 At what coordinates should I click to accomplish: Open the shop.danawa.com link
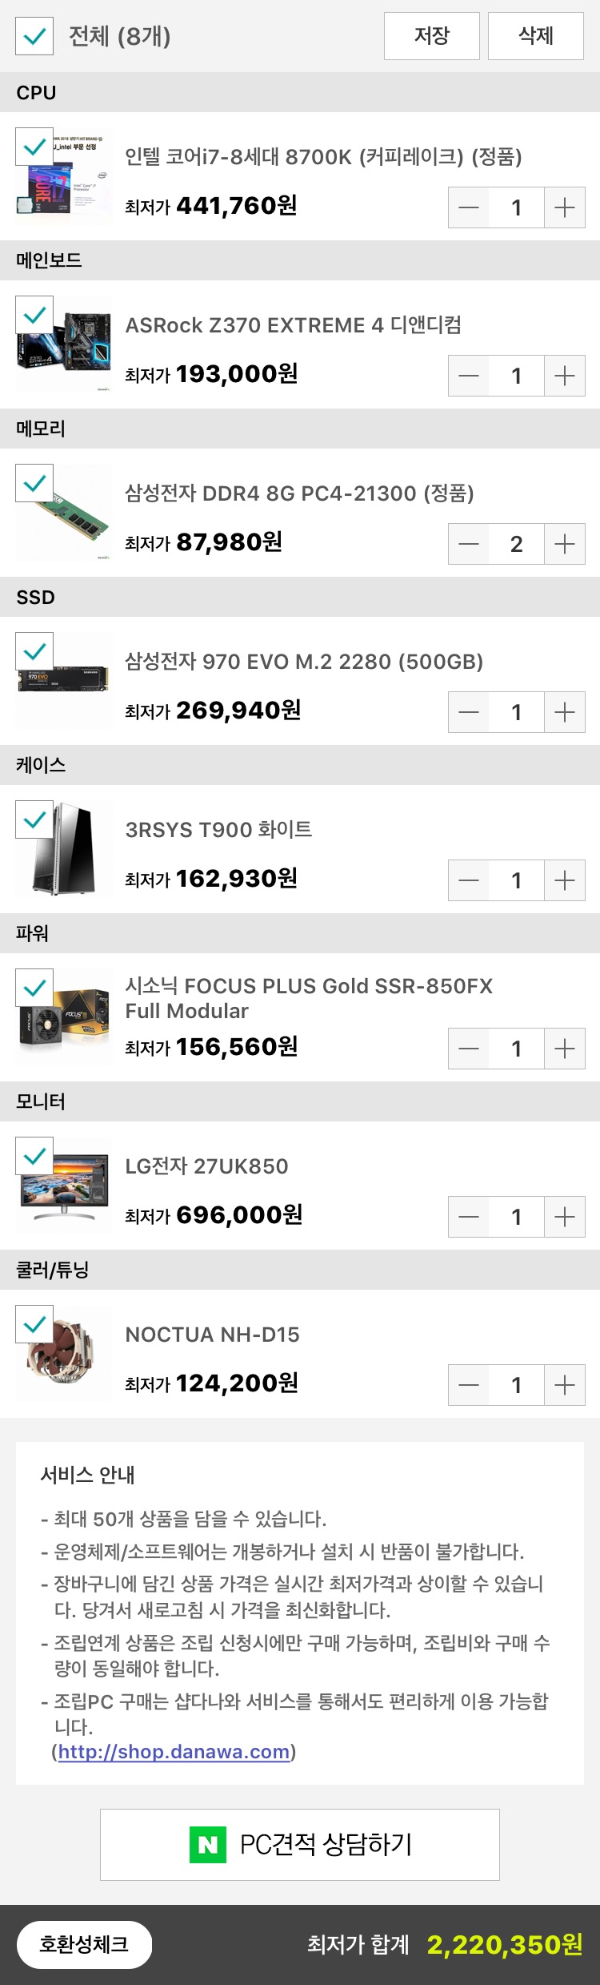174,1751
